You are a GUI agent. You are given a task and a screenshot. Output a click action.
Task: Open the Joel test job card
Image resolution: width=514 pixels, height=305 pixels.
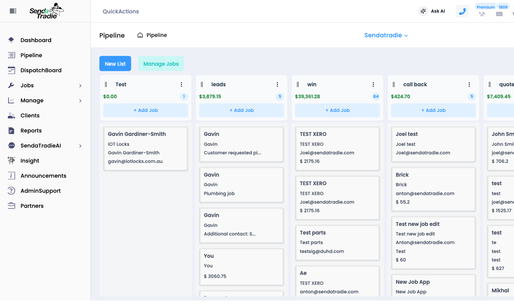point(433,144)
